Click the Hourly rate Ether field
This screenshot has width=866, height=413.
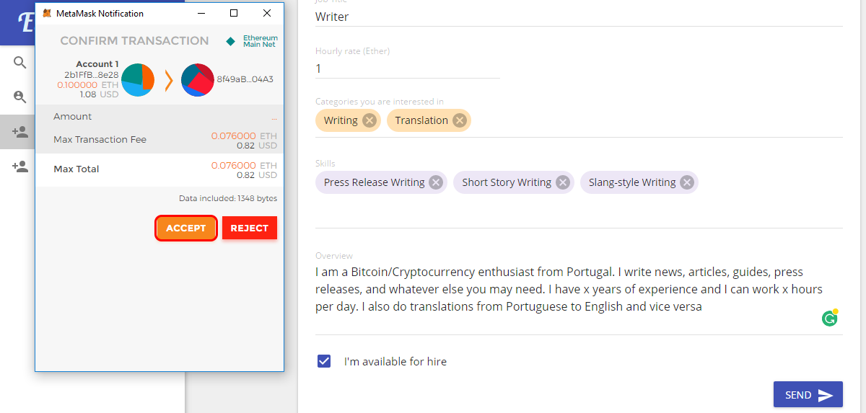[x=408, y=68]
